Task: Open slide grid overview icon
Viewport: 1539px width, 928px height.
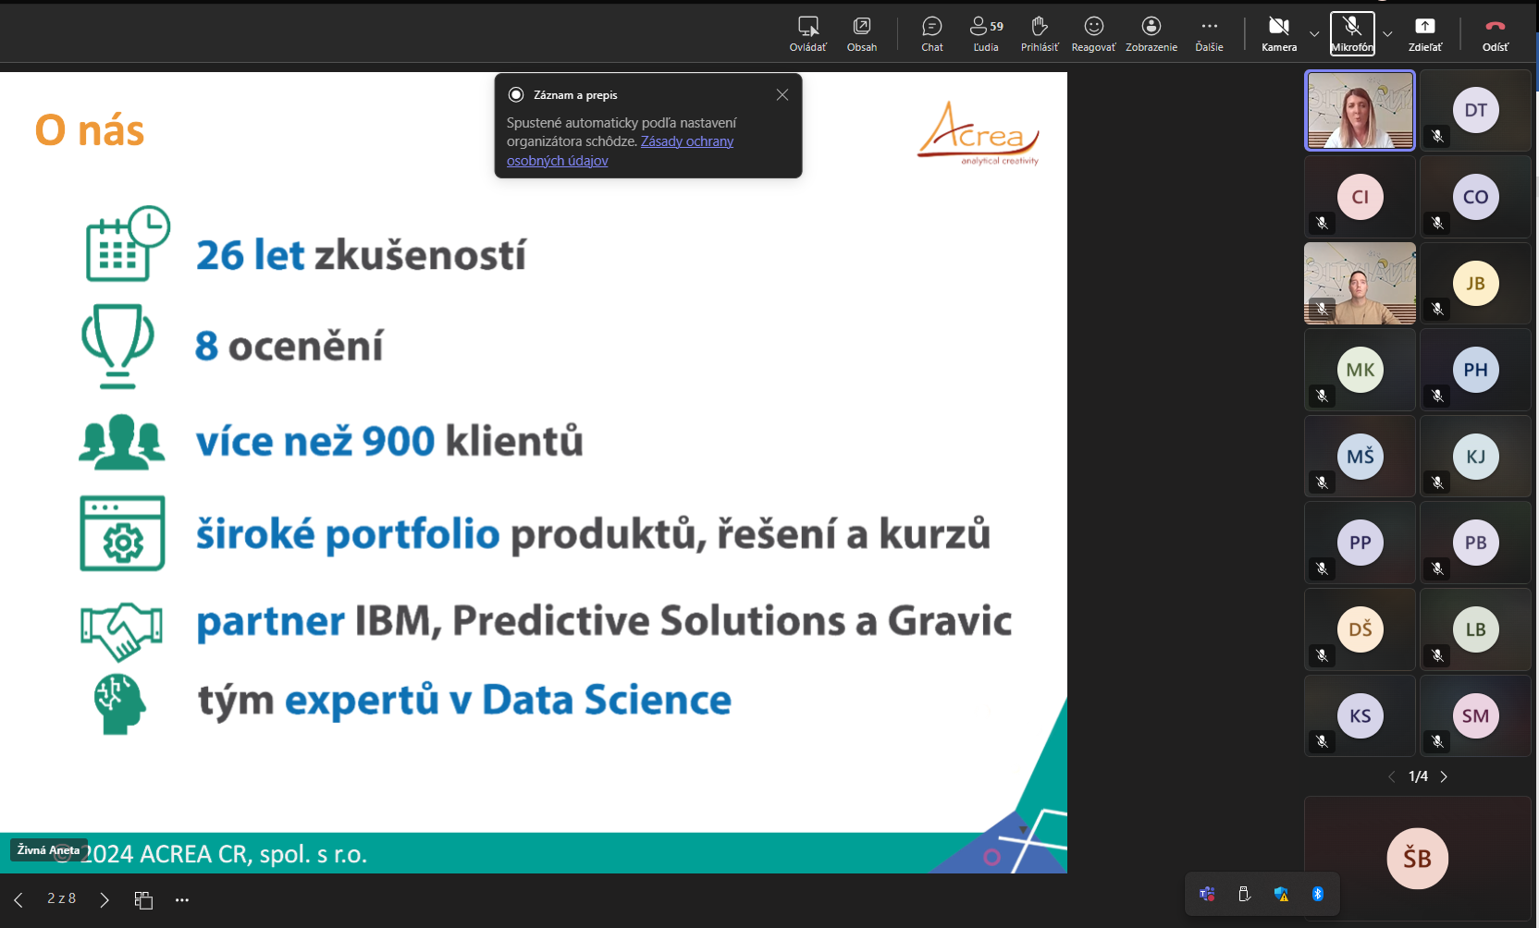Action: [143, 900]
